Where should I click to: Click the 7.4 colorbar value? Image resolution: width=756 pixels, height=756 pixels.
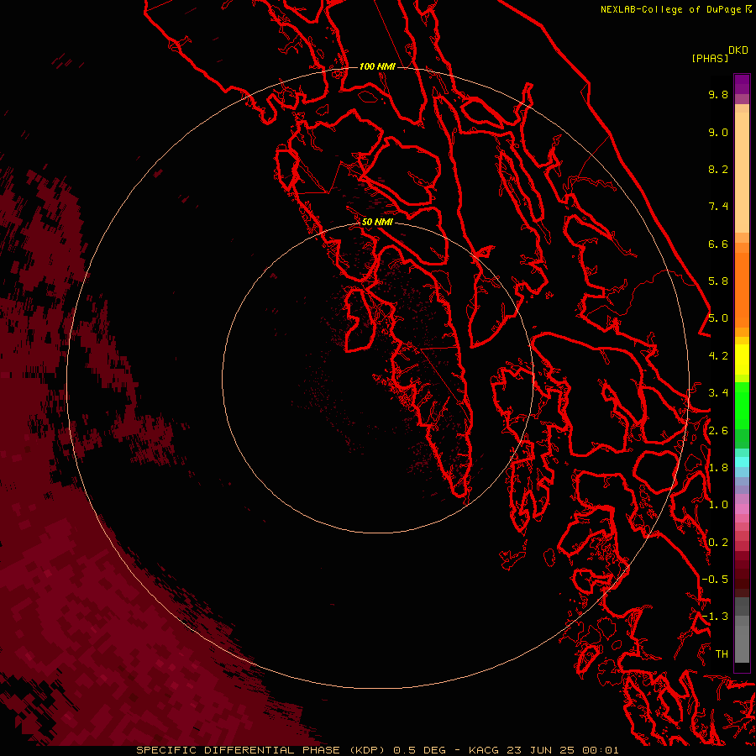tap(718, 207)
